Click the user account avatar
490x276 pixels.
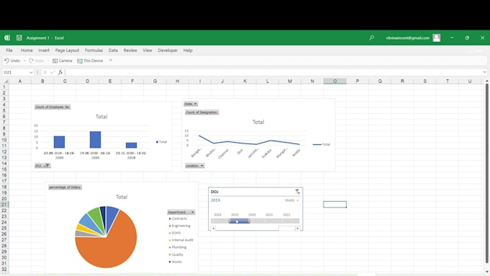(x=437, y=37)
